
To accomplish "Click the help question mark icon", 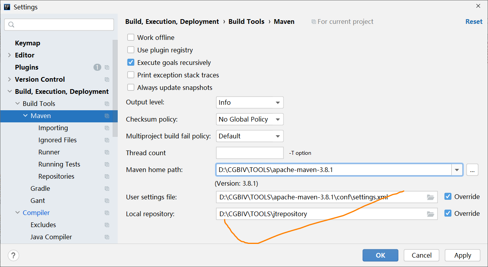I will (13, 256).
